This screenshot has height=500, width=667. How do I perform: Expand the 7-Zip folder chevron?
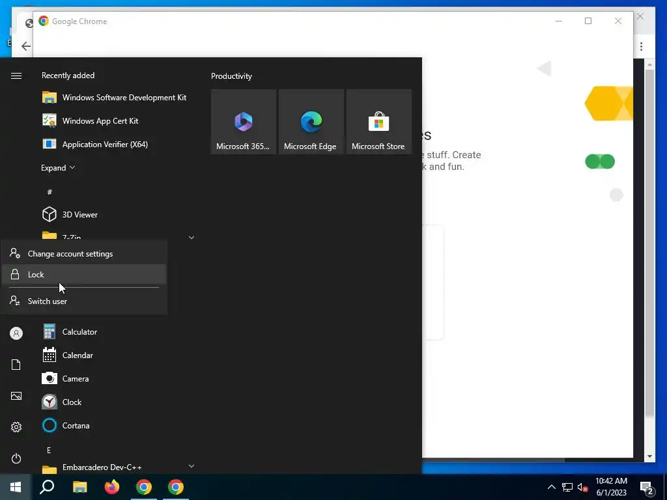[192, 237]
